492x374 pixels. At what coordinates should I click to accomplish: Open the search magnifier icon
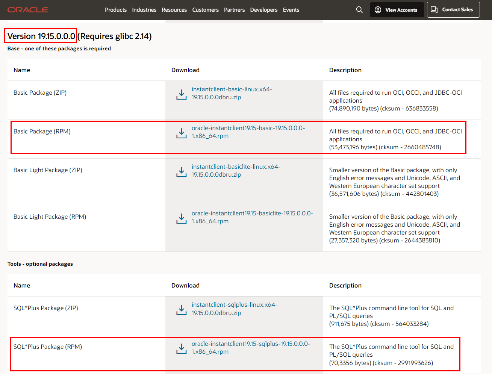(x=359, y=10)
